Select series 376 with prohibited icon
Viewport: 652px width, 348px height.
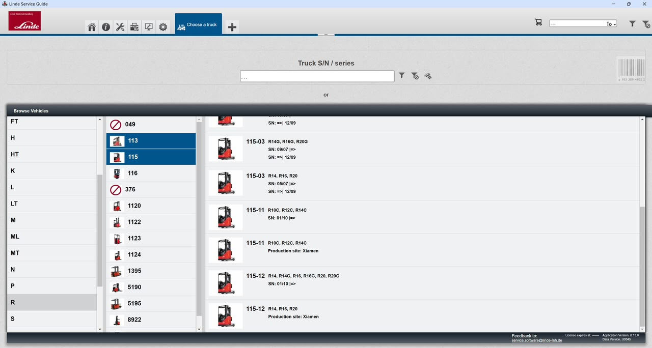click(151, 189)
